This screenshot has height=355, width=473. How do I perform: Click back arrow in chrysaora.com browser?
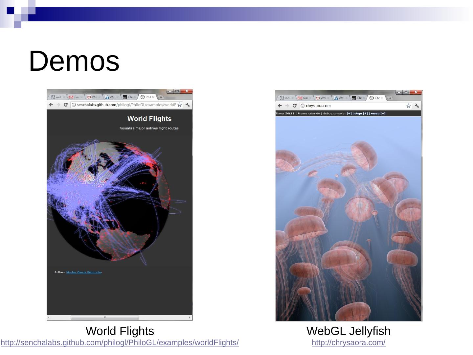[x=280, y=106]
